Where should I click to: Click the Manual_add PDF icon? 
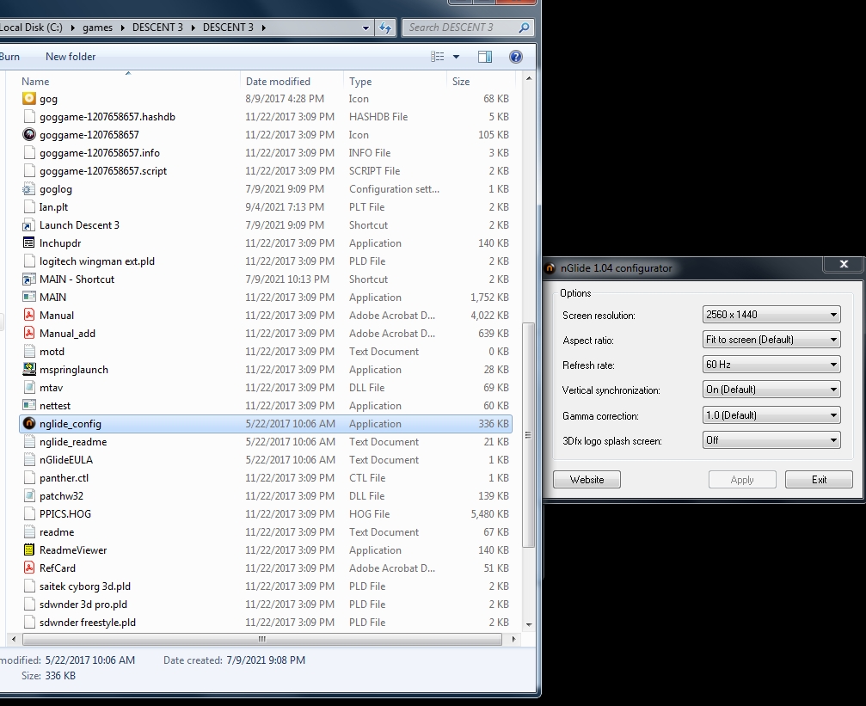point(28,333)
